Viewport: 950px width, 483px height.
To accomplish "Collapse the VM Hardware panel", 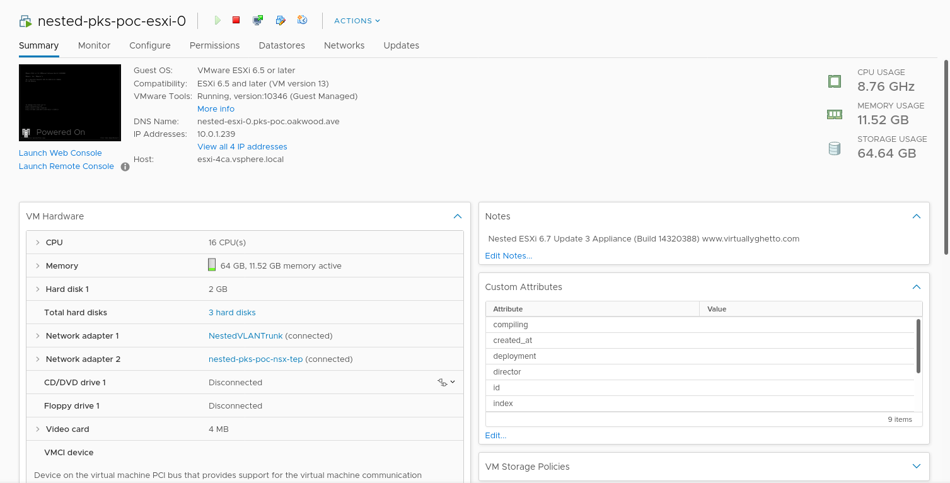I will 458,216.
